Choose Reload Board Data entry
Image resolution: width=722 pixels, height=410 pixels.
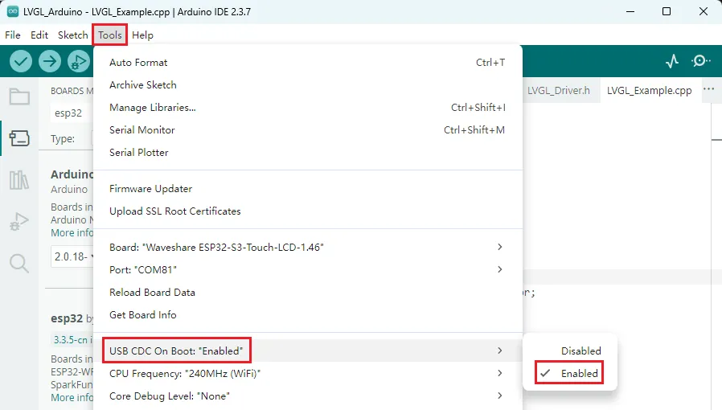[308, 292]
